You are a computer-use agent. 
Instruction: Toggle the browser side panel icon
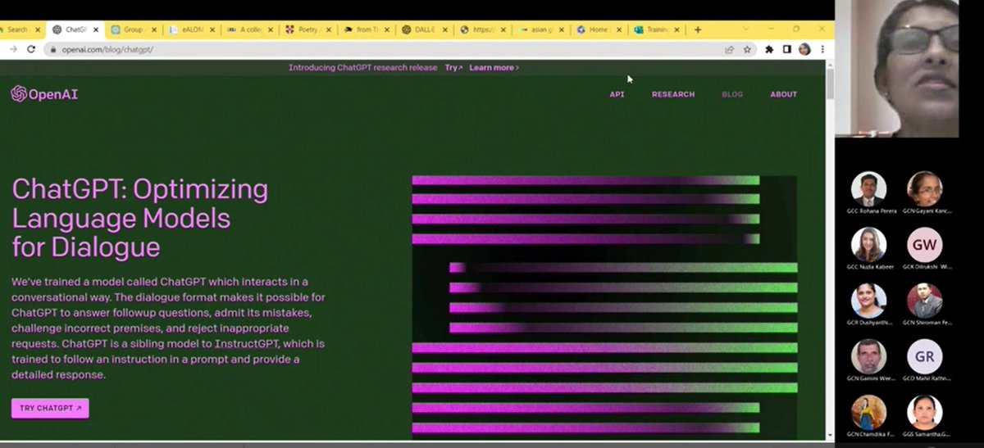pyautogui.click(x=787, y=49)
